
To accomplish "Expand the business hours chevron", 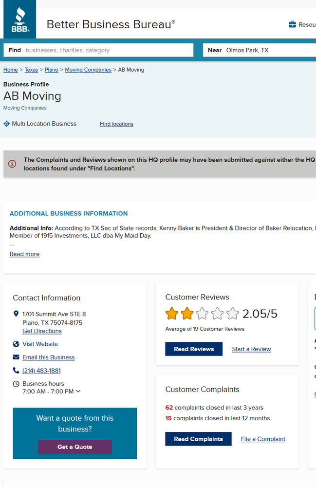I will [78, 392].
